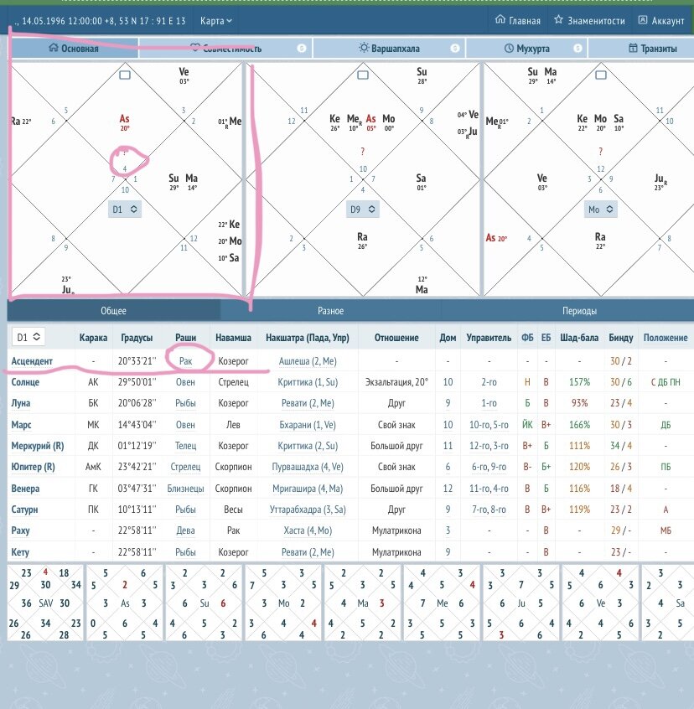
Task: Open the Криттика (1, Su) nakshatra link
Action: pos(308,382)
